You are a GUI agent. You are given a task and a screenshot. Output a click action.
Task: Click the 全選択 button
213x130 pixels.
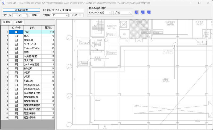tap(7, 22)
